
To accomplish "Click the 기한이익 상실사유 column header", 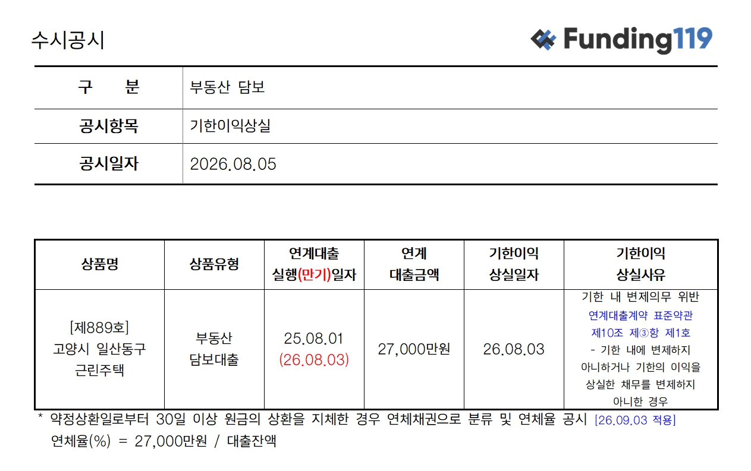I will coord(641,264).
